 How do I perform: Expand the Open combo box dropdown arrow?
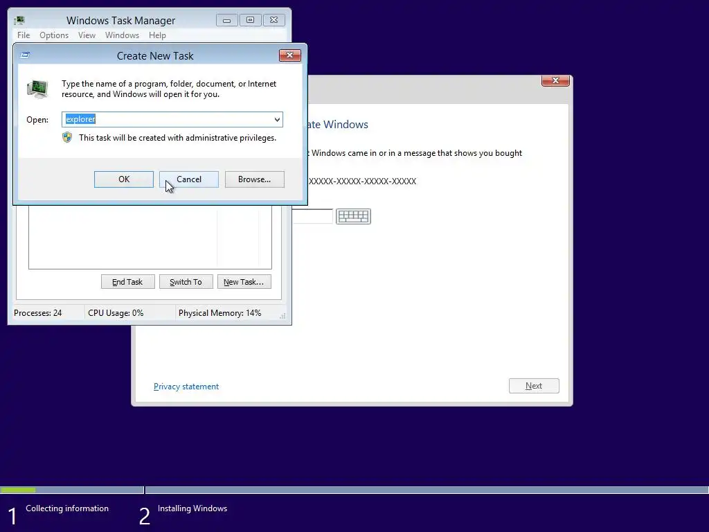[277, 119]
